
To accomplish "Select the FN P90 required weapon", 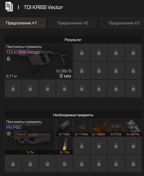I will point(30,137).
